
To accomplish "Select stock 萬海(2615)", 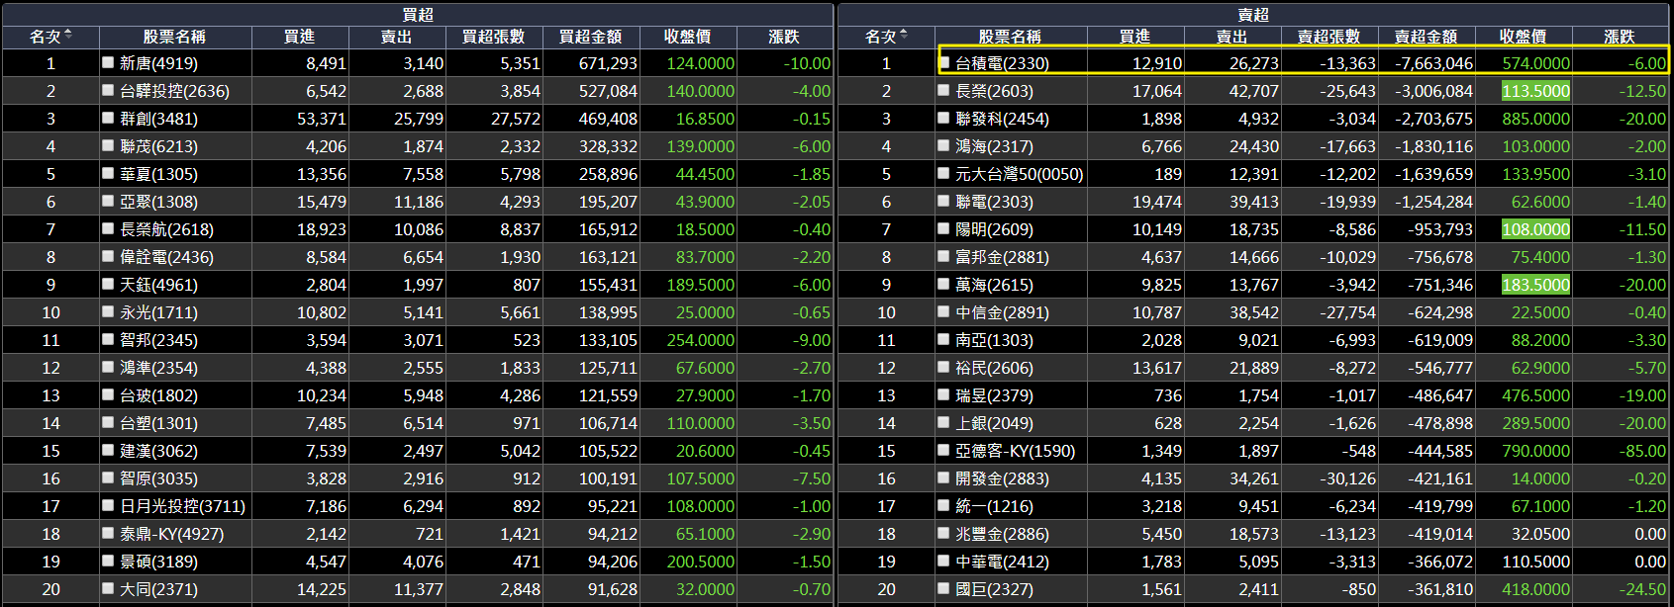I will (x=994, y=285).
